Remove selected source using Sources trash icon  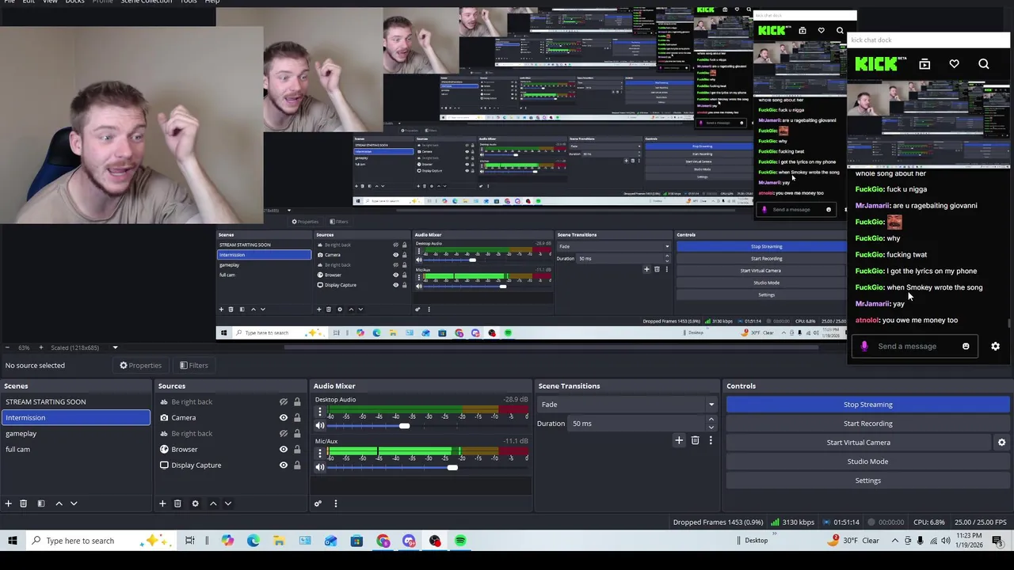(x=177, y=503)
